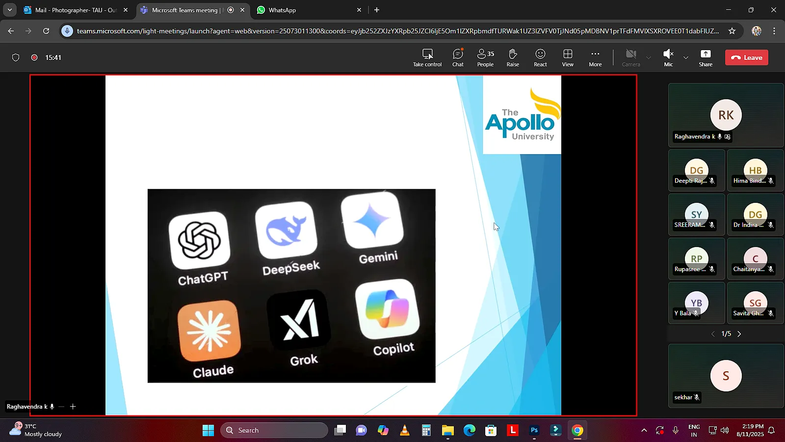Expand the Mic options dropdown arrow

click(x=686, y=57)
